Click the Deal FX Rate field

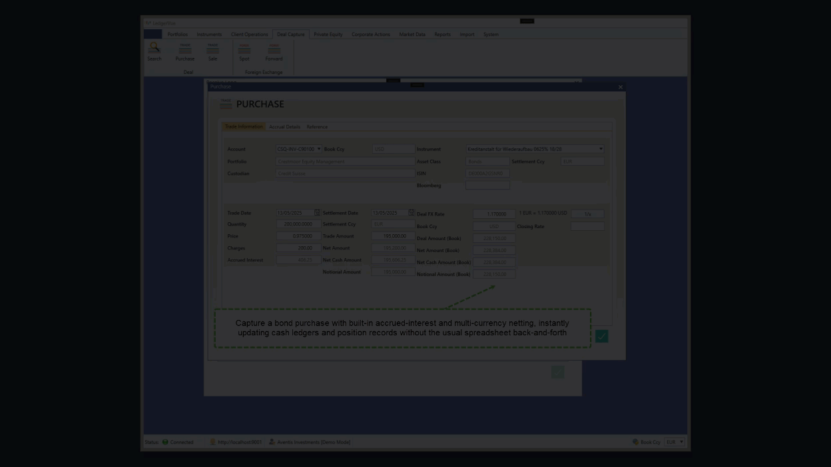(x=493, y=214)
